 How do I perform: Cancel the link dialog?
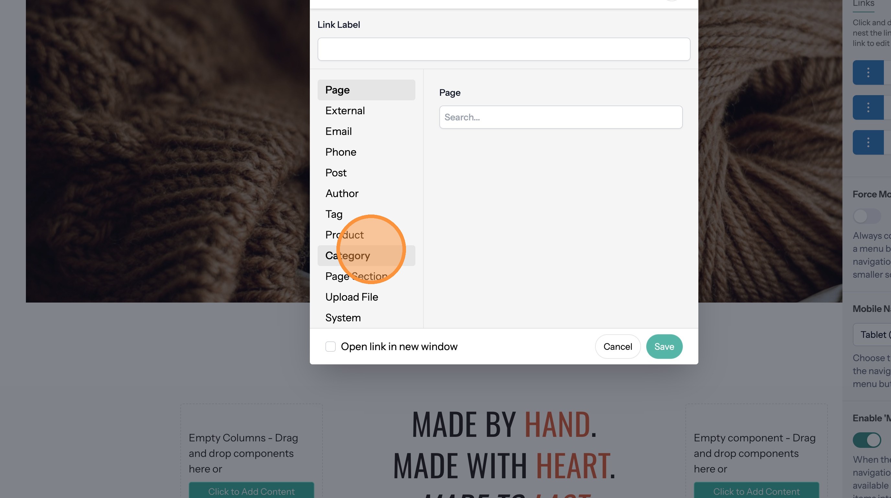tap(617, 347)
